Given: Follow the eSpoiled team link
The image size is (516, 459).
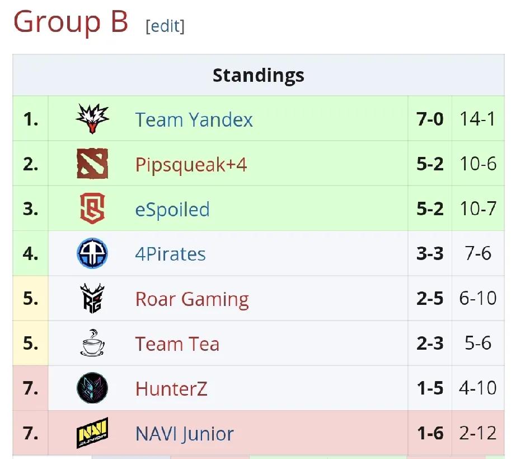Looking at the screenshot, I should pyautogui.click(x=172, y=210).
